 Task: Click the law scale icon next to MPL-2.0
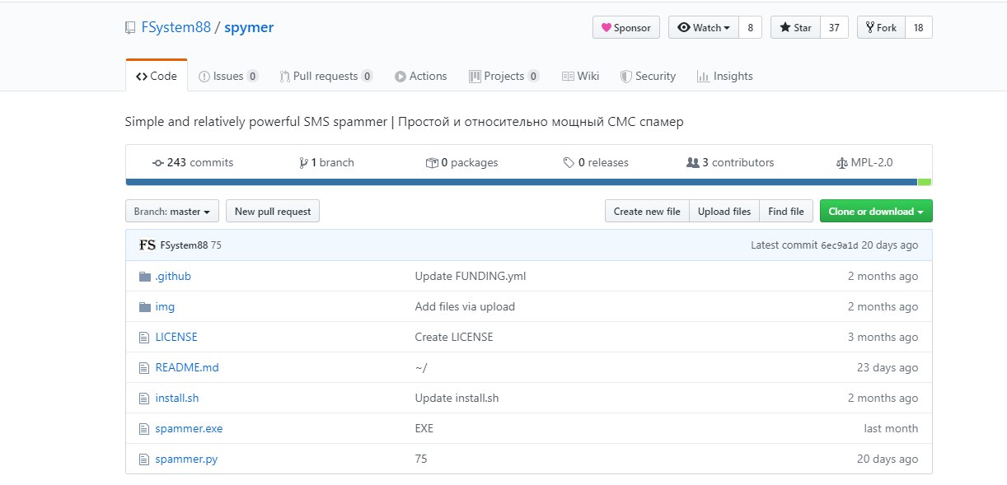pos(841,163)
